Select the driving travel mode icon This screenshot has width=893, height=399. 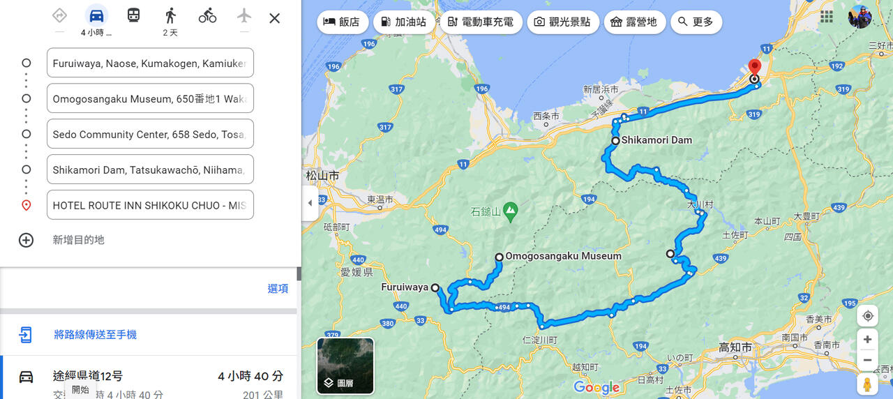tap(96, 15)
